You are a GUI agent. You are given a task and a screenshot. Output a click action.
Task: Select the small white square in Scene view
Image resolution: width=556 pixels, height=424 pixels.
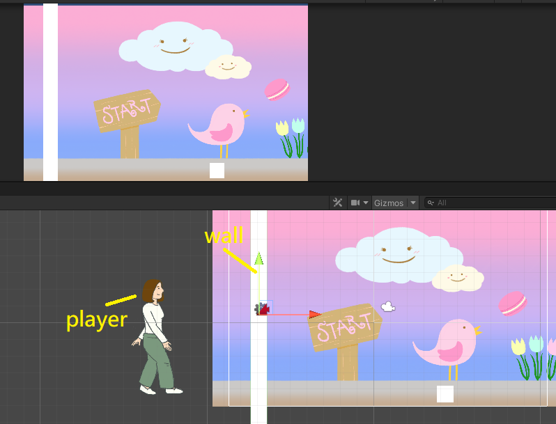445,394
